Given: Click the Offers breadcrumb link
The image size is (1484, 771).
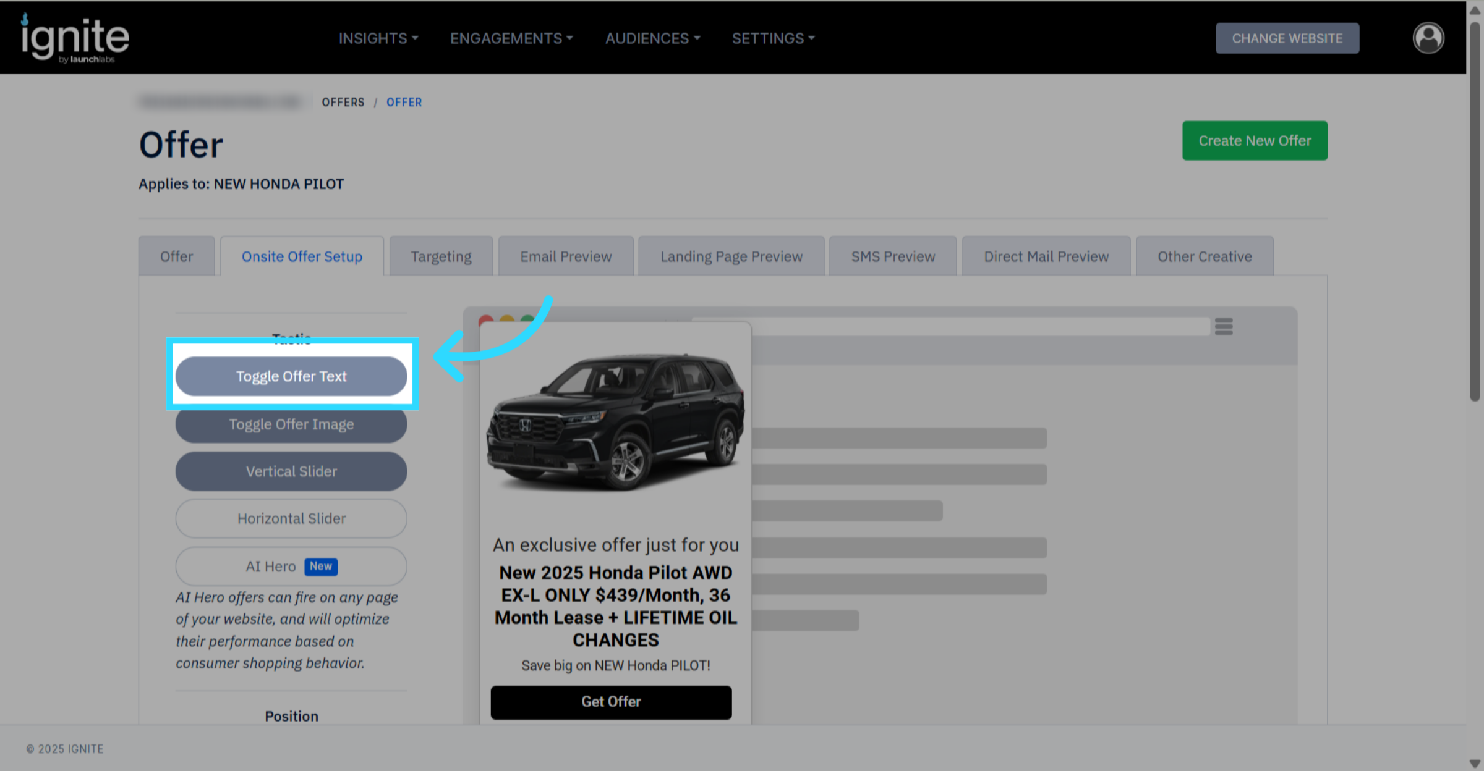Looking at the screenshot, I should [x=343, y=103].
